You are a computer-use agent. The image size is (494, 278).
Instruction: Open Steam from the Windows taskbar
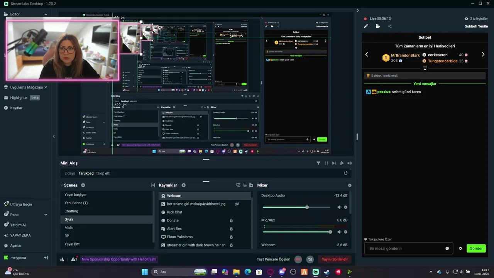tap(327, 272)
